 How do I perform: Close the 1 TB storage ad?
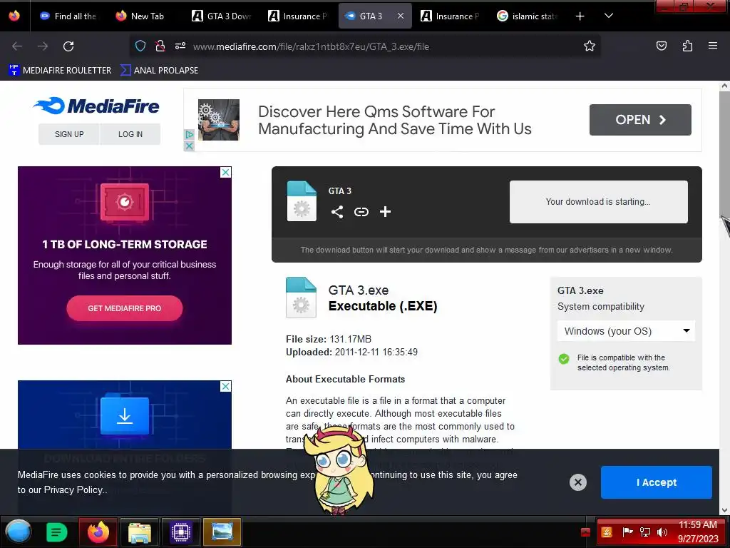tap(225, 173)
